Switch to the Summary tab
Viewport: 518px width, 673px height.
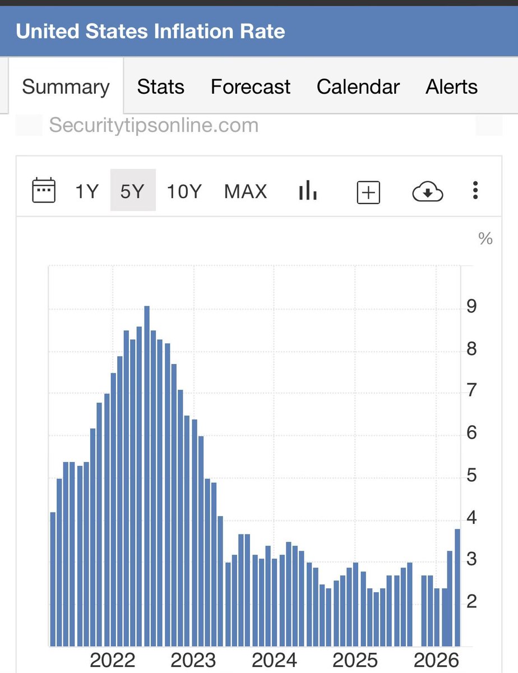[x=66, y=87]
